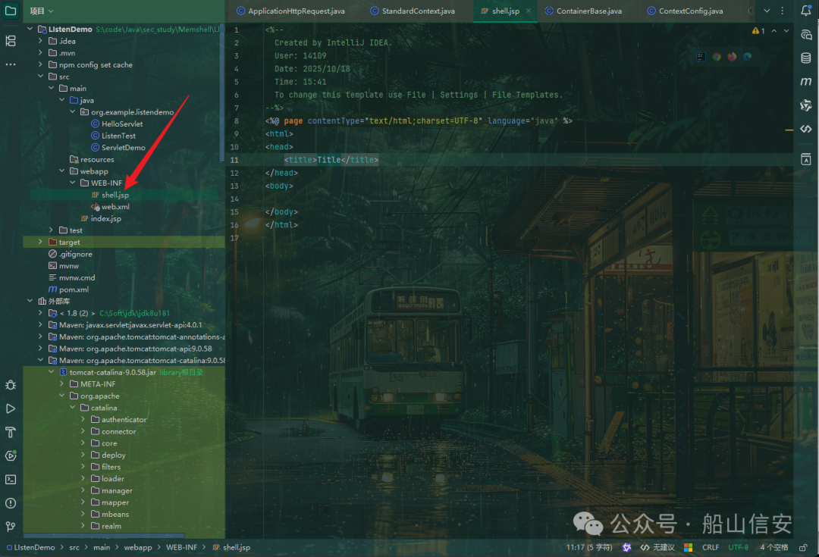
Task: Expand the .idea folder
Action: 40,41
